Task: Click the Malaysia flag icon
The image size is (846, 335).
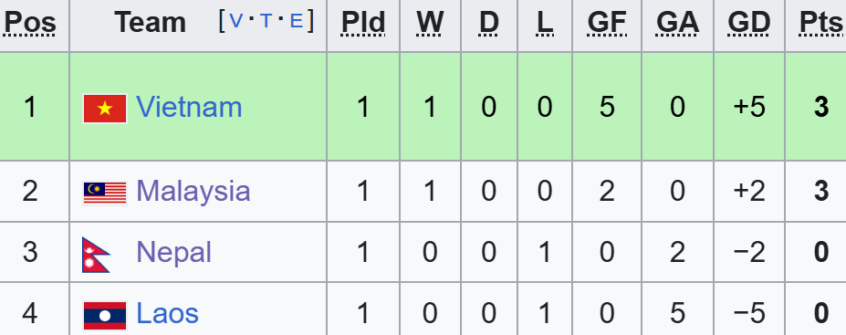Action: 105,194
